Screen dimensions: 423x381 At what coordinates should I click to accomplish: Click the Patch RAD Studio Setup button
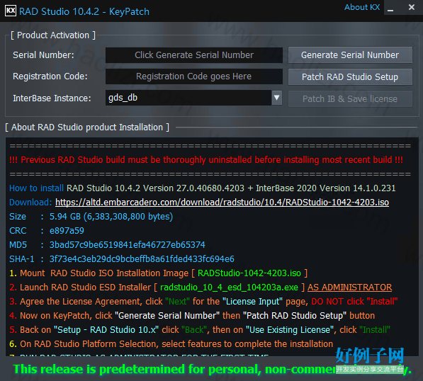pos(350,77)
